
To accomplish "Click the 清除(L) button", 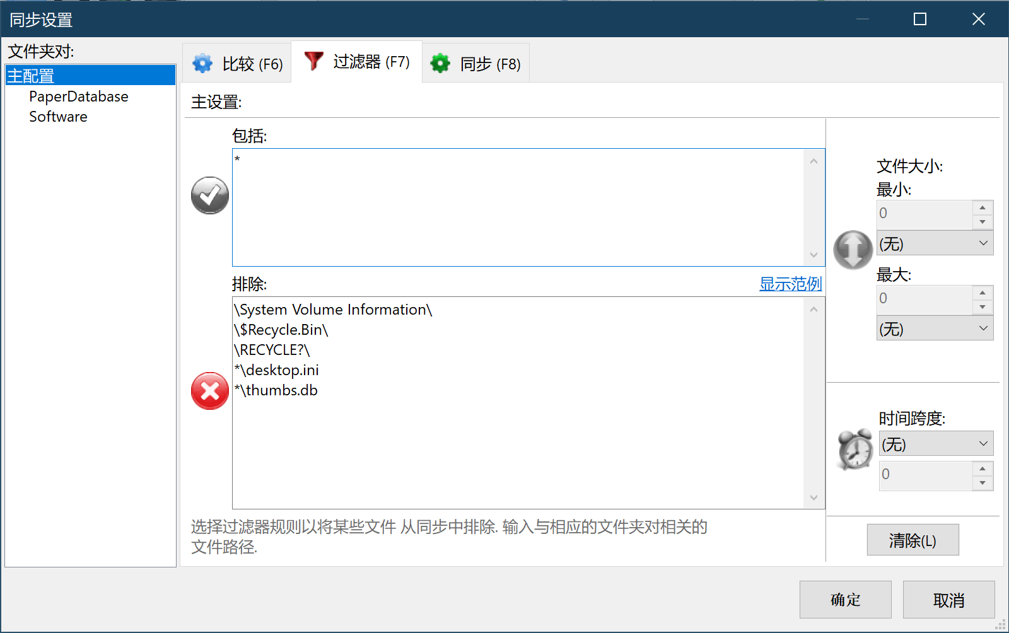I will coord(913,540).
